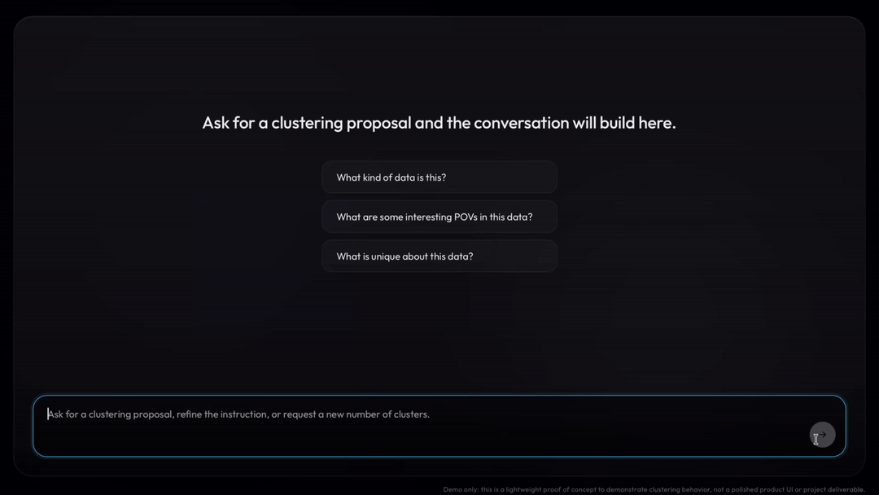The image size is (879, 495).
Task: Click the placeholder text "Ask for a clustering proposal, refine..."
Action: pos(238,414)
